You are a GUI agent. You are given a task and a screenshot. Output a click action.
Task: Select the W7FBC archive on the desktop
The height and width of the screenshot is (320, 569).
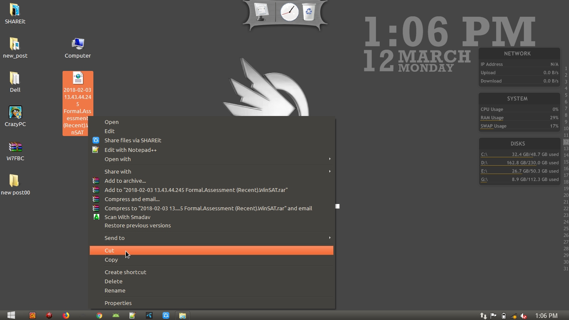tap(15, 151)
